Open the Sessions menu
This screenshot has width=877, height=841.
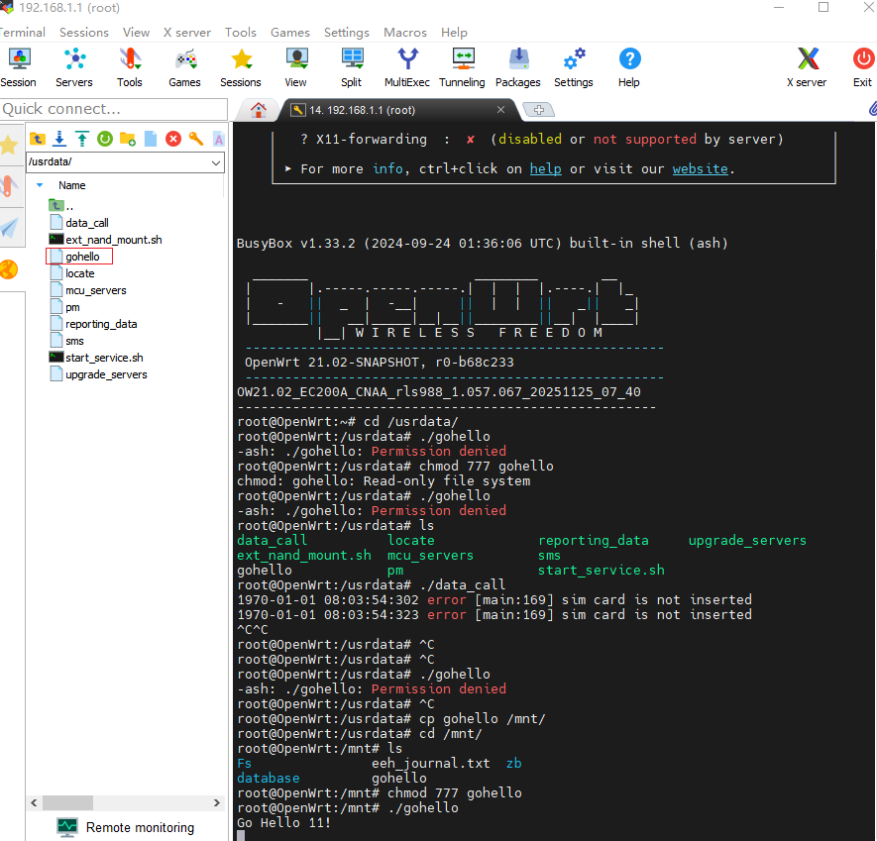[x=84, y=33]
